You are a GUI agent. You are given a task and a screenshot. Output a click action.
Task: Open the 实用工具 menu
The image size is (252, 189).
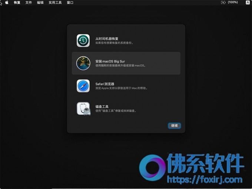[55, 3]
